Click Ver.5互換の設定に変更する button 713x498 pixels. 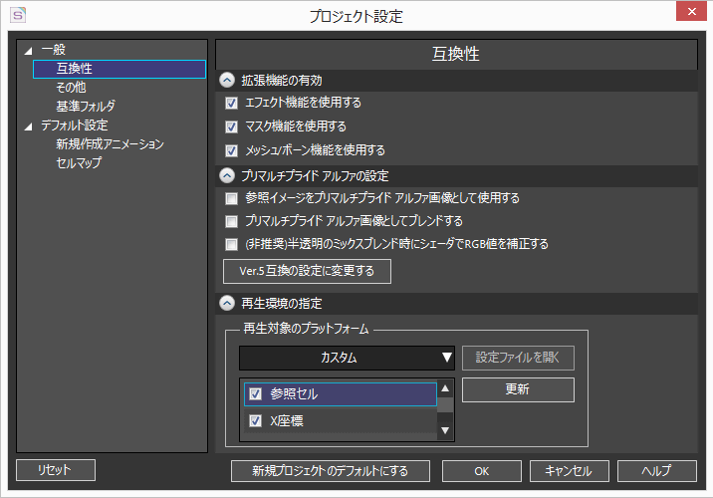[x=307, y=272]
